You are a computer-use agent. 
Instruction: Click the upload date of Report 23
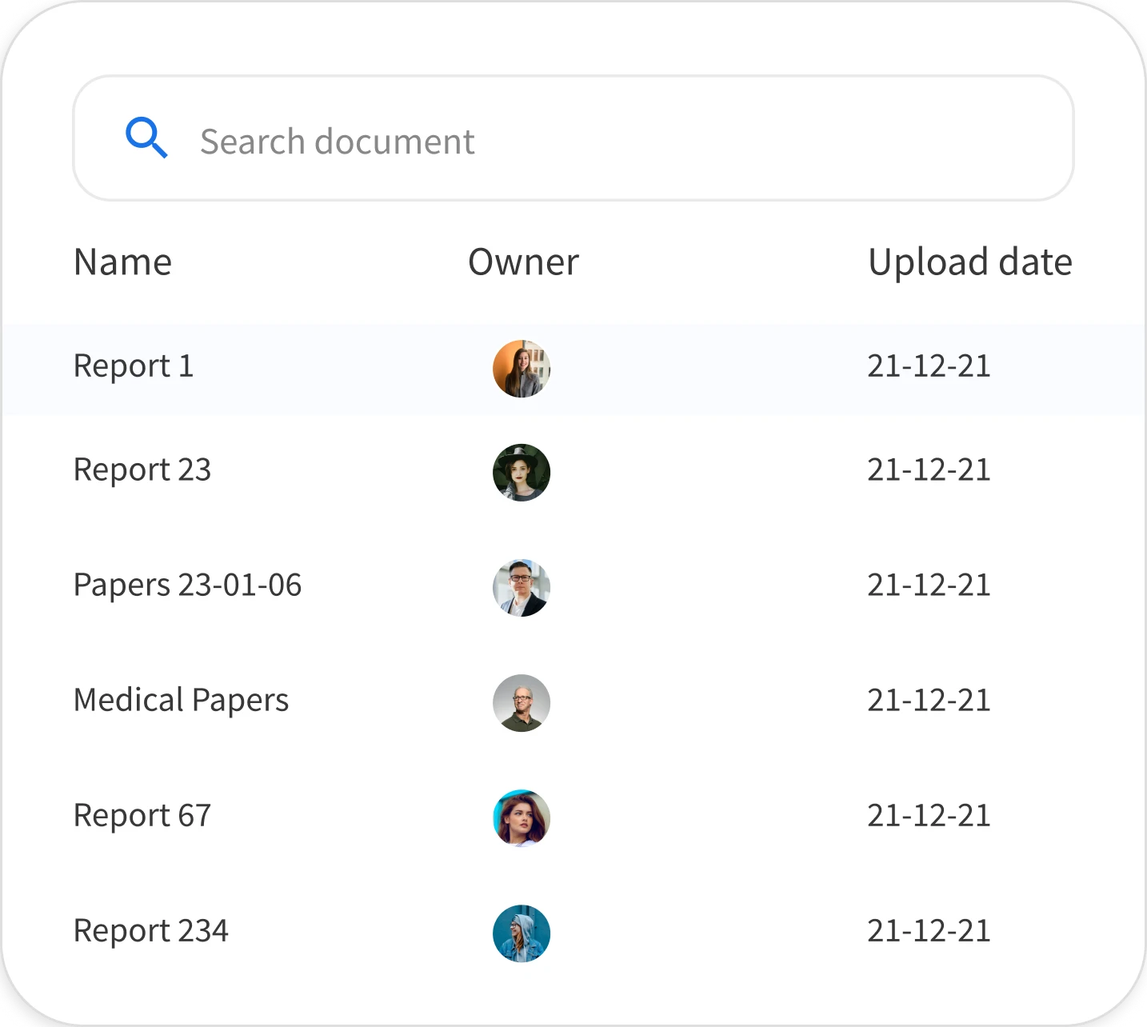pos(929,470)
